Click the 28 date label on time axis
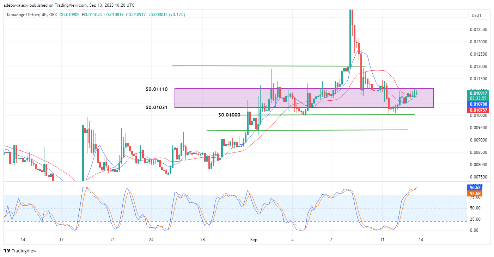The height and width of the screenshot is (257, 494). coord(202,240)
